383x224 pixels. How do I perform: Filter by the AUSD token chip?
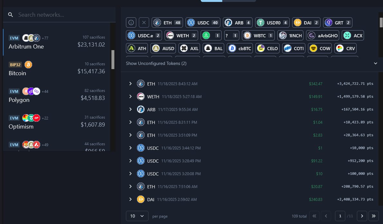coord(163,48)
